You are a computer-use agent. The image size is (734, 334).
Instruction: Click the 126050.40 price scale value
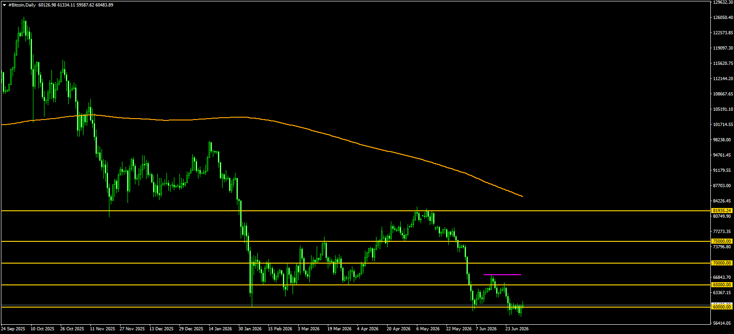(x=723, y=18)
